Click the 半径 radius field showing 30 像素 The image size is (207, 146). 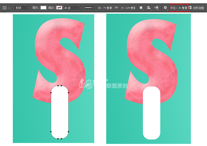(x=183, y=8)
